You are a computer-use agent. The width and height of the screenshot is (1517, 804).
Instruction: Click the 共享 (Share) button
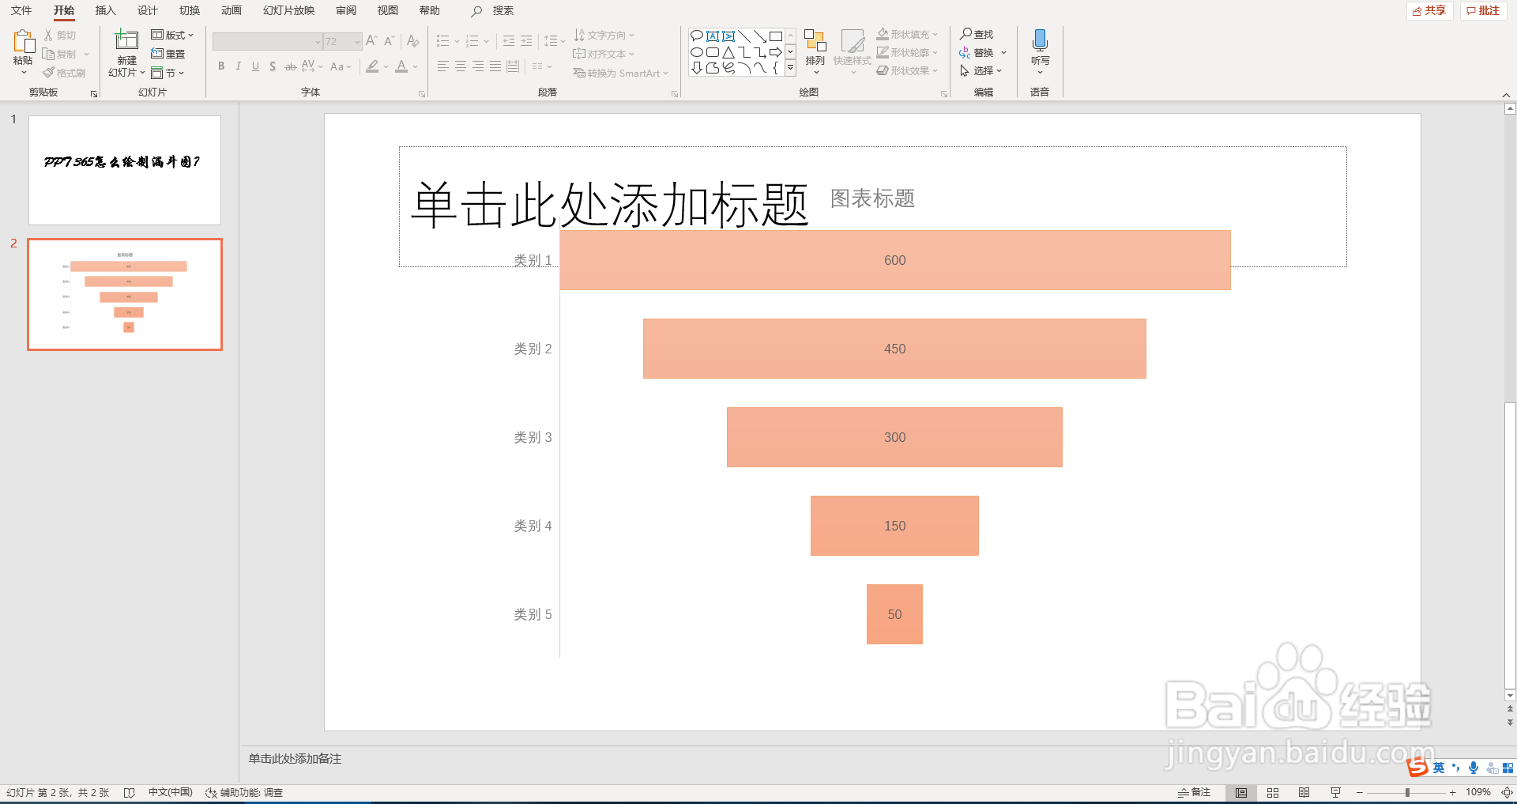click(1429, 11)
